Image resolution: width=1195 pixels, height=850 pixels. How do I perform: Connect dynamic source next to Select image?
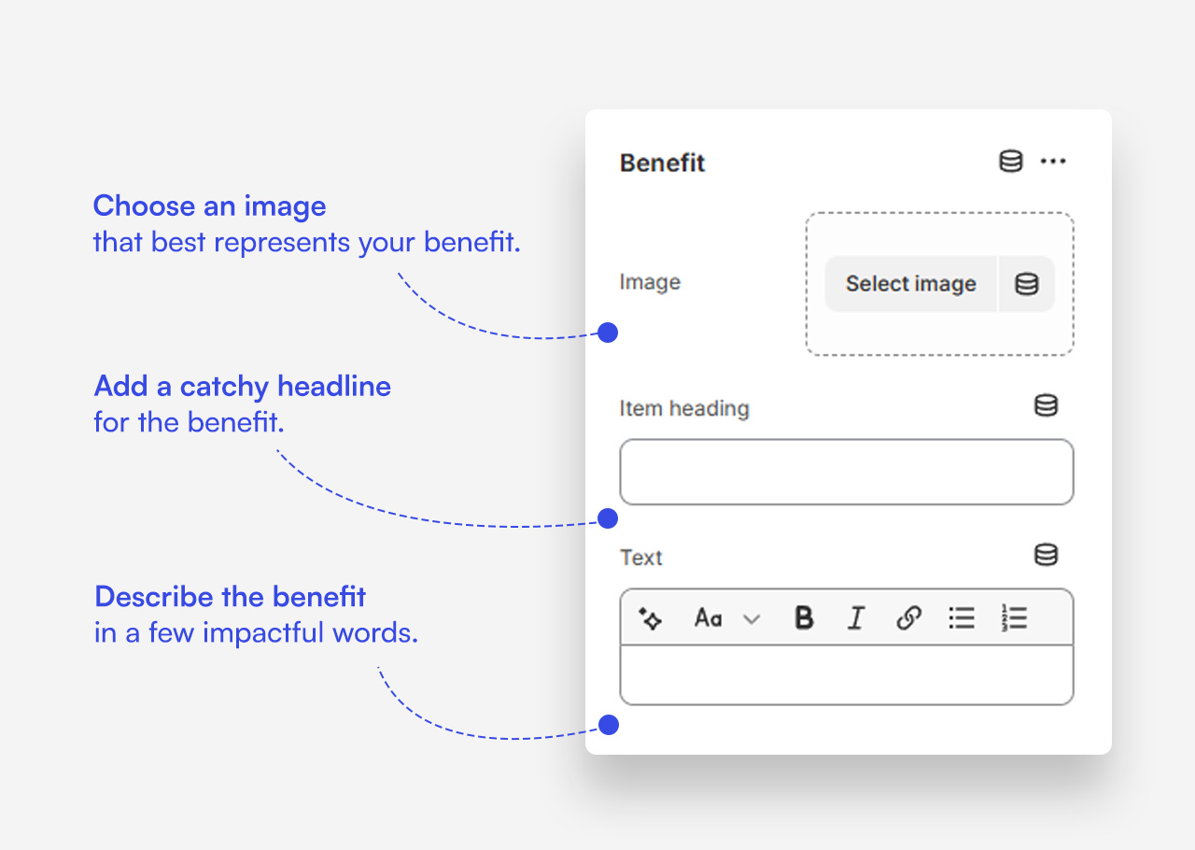1027,284
